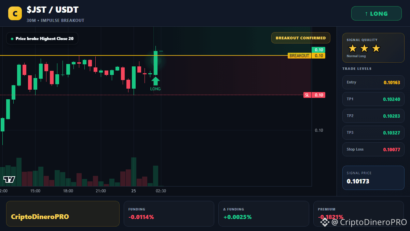
Task: Click the 21:00 time axis label
Action: 101,191
